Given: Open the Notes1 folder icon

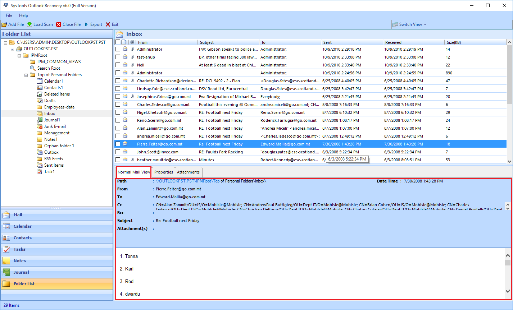Looking at the screenshot, I should pyautogui.click(x=40, y=139).
